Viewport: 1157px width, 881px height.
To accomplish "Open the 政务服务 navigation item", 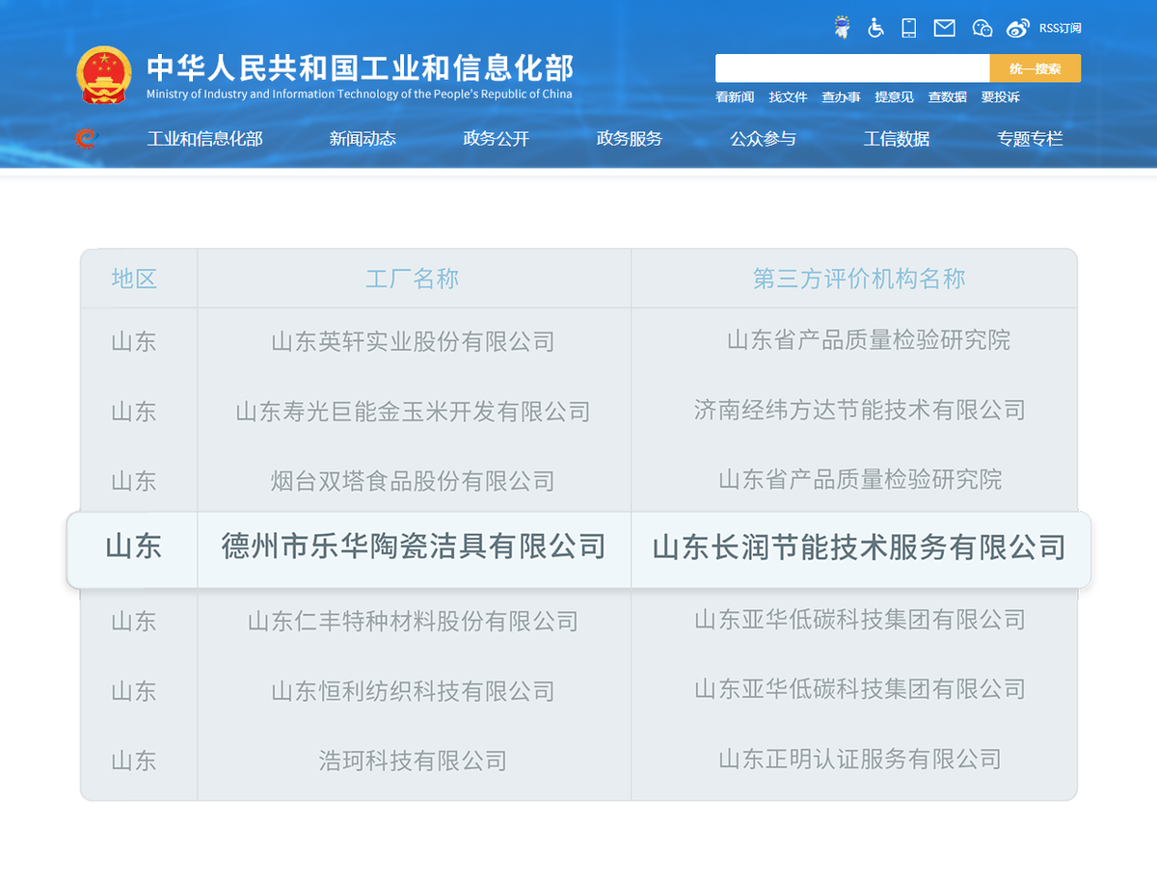I will (630, 139).
